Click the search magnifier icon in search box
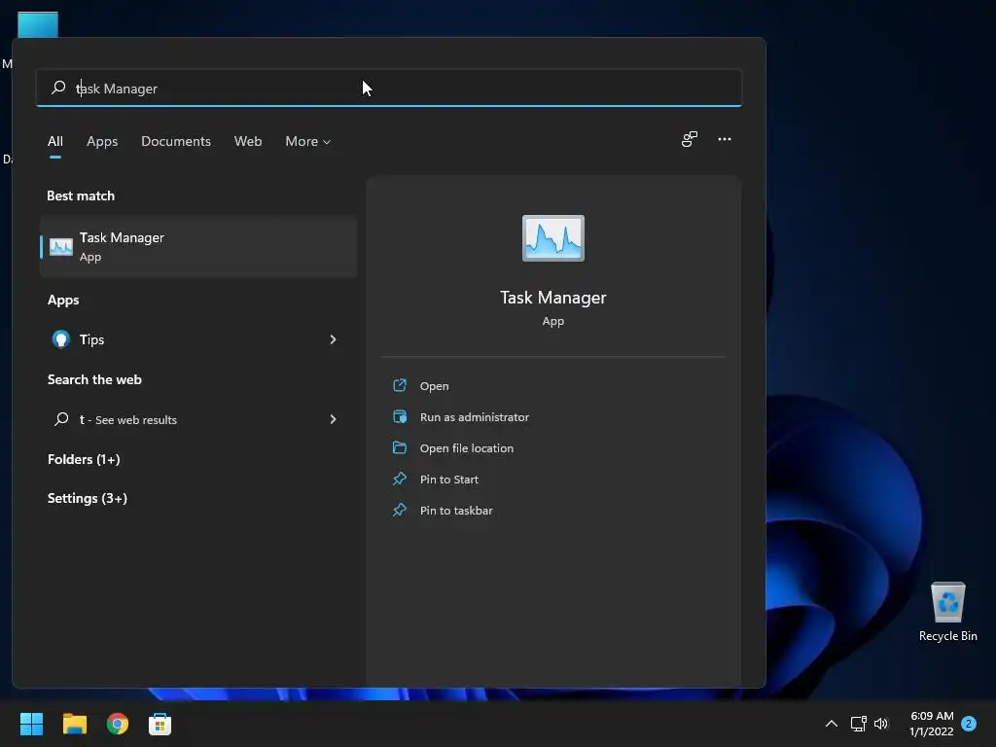Image resolution: width=996 pixels, height=747 pixels. click(x=58, y=87)
